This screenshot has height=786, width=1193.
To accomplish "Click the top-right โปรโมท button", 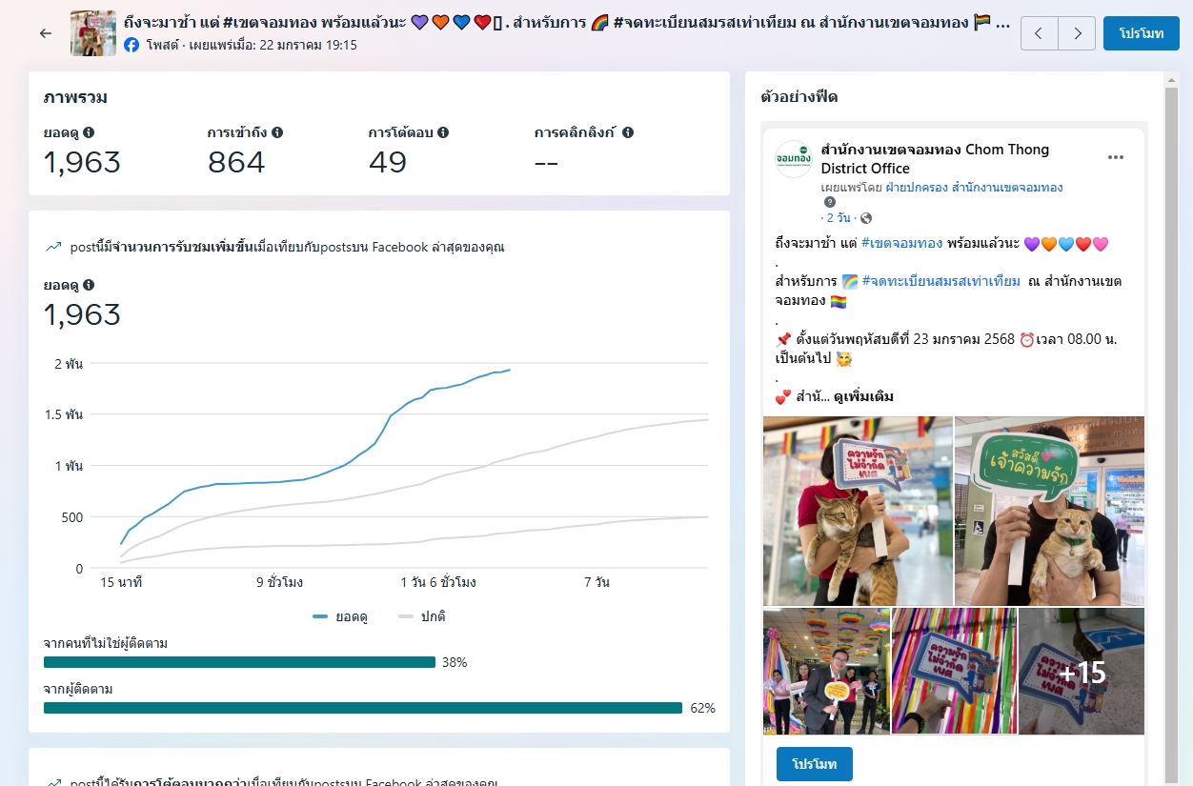I will [x=1142, y=33].
